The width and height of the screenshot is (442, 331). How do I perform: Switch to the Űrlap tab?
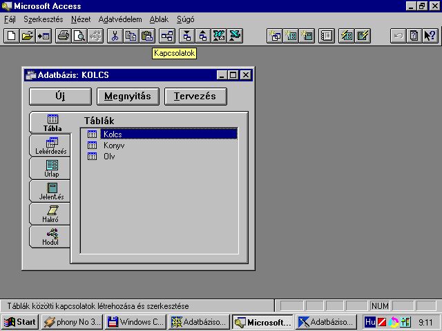click(50, 168)
